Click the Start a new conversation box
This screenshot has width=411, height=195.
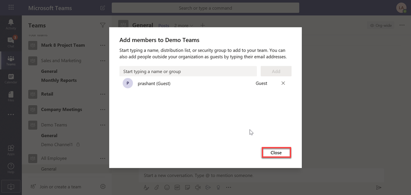tap(261, 175)
